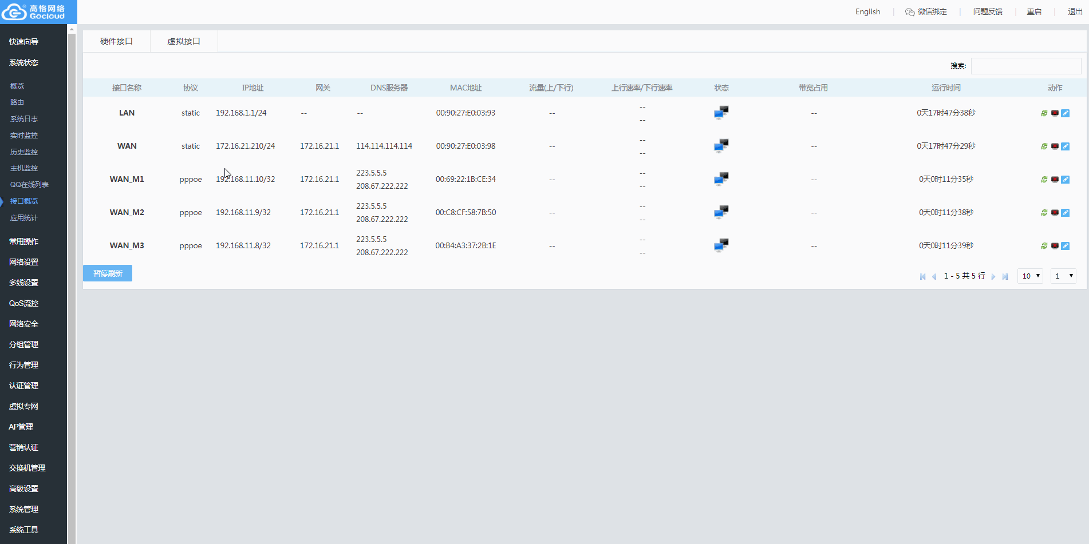Click 重启 in the top bar
The image size is (1089, 544).
1034,11
